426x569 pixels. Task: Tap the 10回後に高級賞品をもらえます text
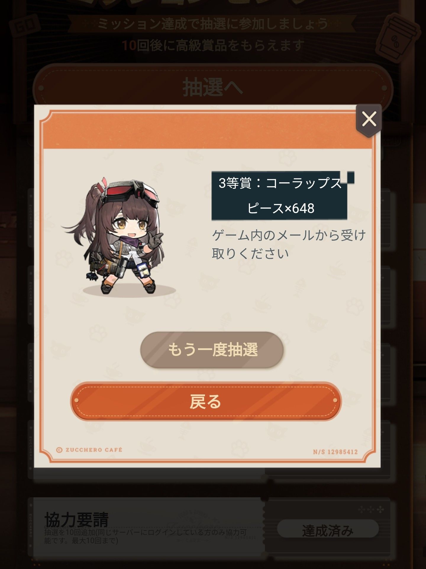point(212,46)
